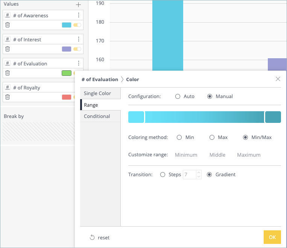Viewport: 287px width, 248px height.
Task: Delete the # of Royalty field
Action: tap(8, 97)
